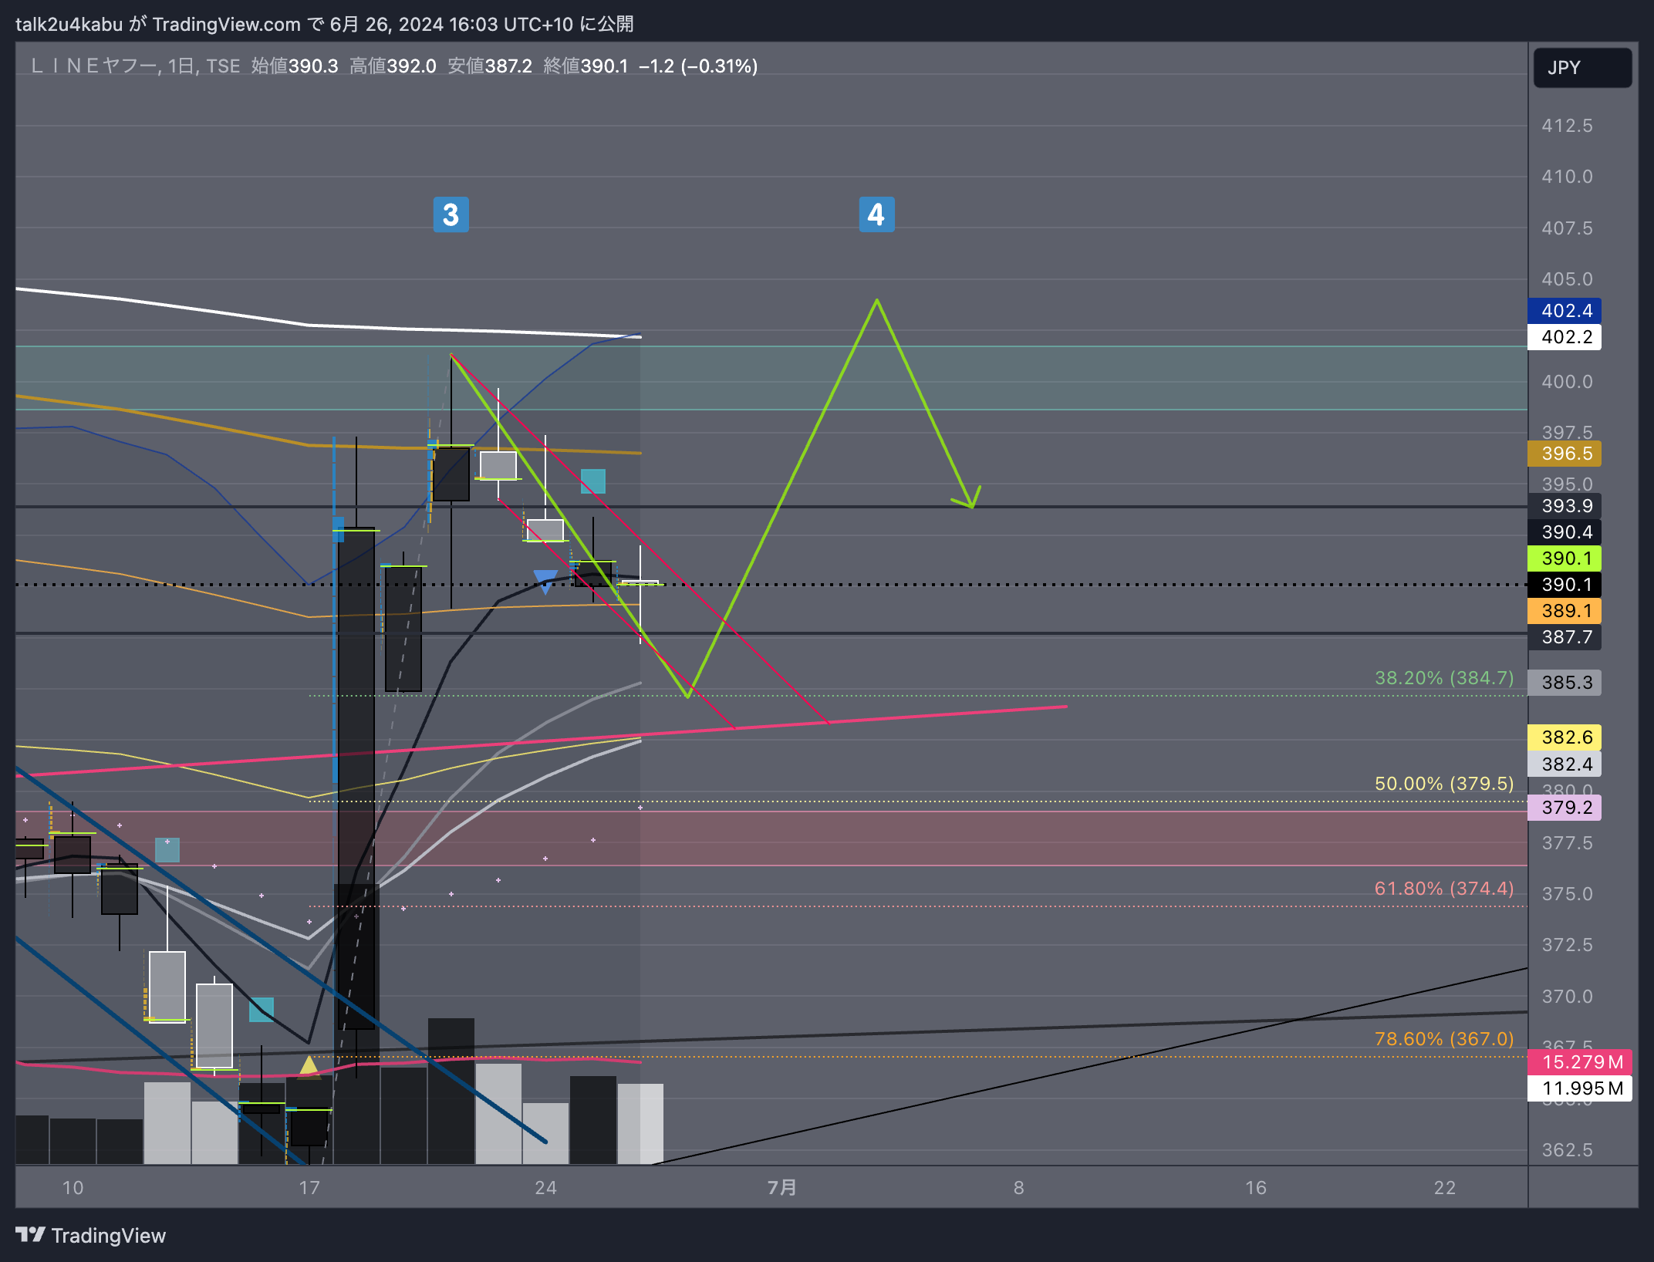Open the TradingView logo link
Screen dimensions: 1654x1262
pyautogui.click(x=90, y=1236)
